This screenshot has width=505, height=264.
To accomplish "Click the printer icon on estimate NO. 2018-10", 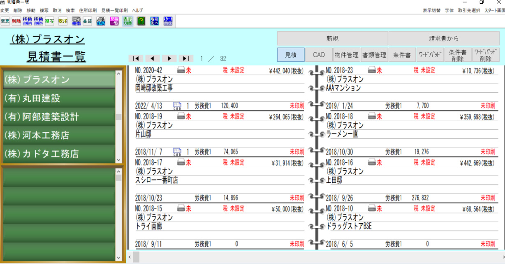I will [x=372, y=209].
